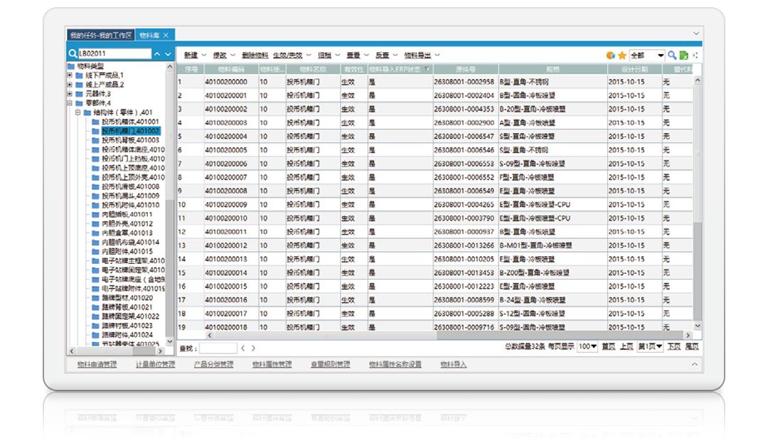Image resolution: width=768 pixels, height=441 pixels.
Task: Open the 新建 menu
Action: 191,55
